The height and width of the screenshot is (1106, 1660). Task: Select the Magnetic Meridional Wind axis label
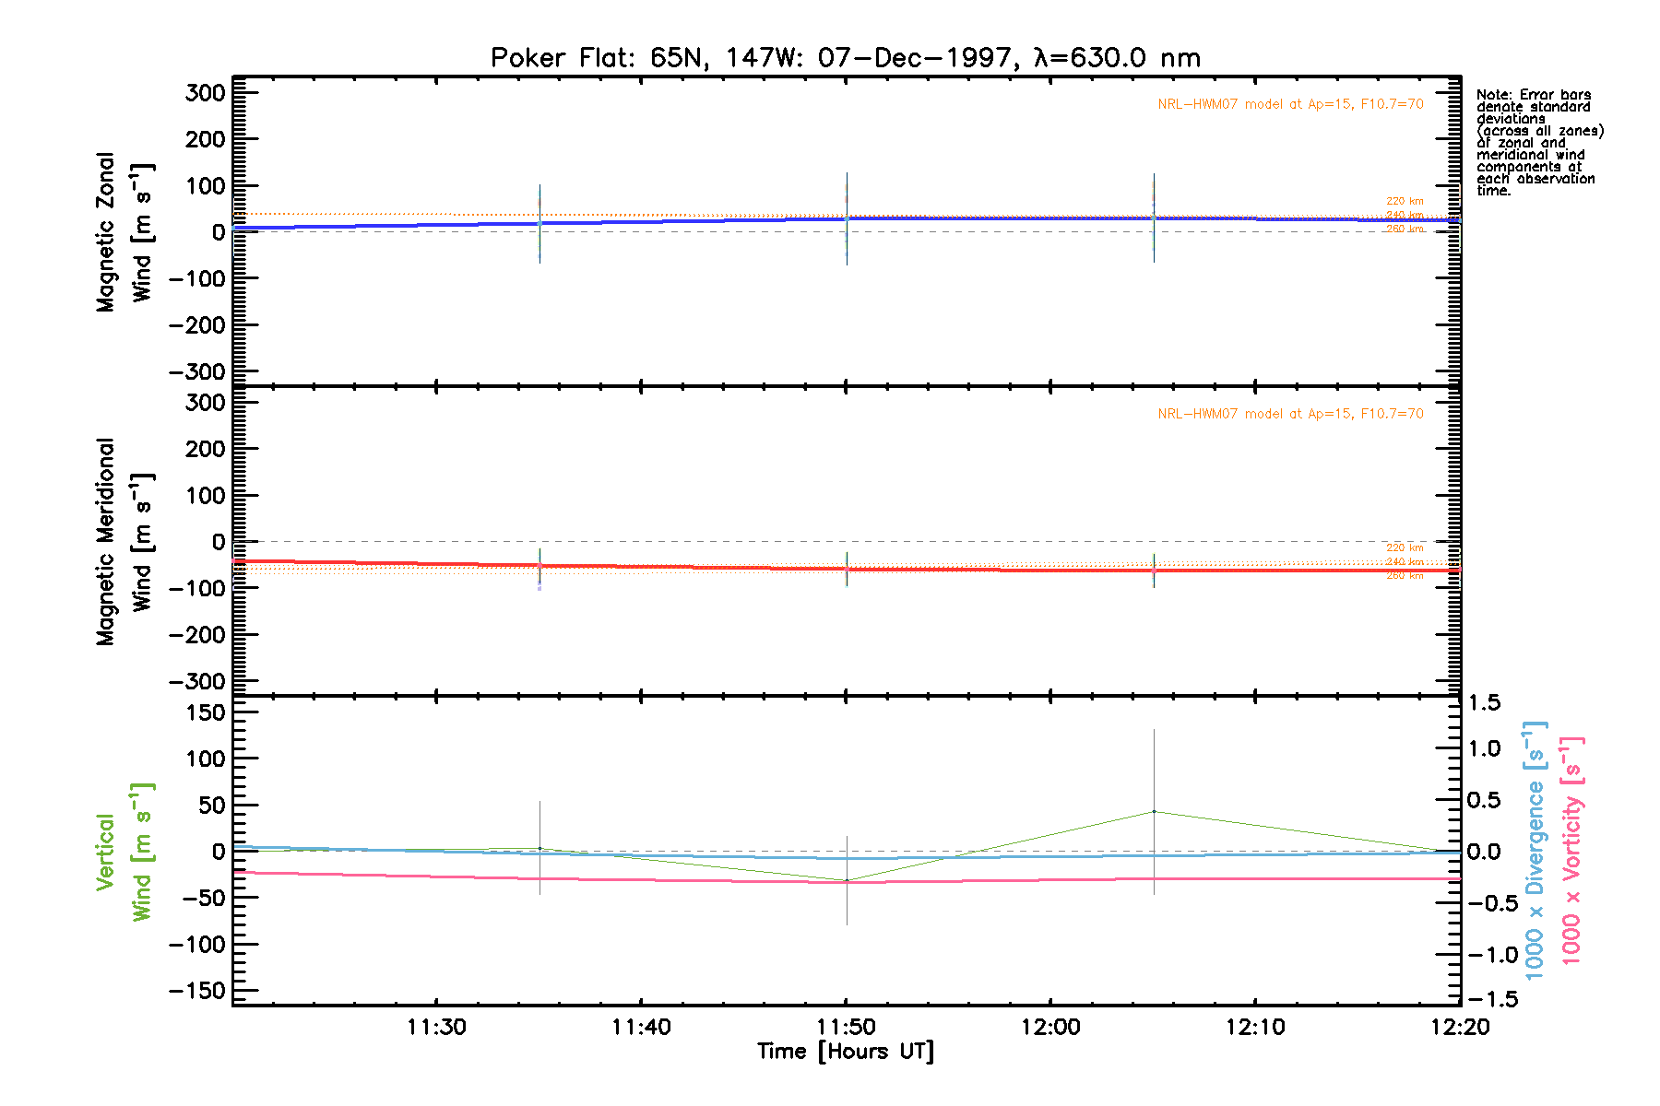(124, 542)
